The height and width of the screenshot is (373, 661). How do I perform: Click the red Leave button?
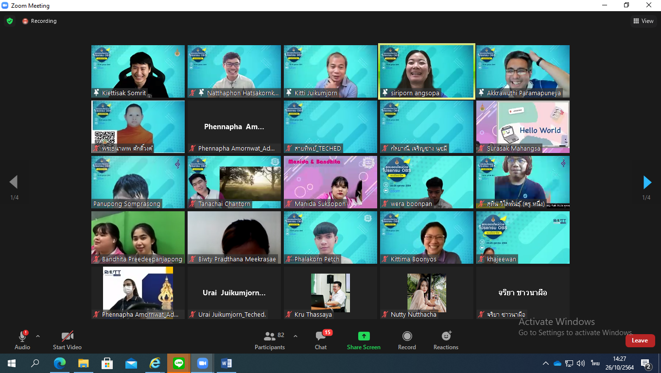640,340
